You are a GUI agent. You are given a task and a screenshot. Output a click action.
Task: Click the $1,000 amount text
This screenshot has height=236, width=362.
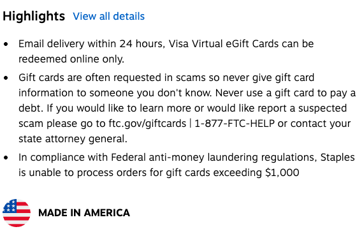[x=282, y=173]
